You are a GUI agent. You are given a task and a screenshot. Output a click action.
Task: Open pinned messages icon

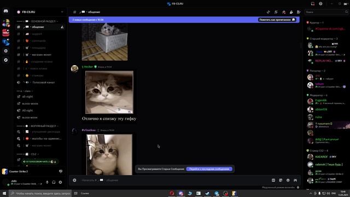coord(283,12)
